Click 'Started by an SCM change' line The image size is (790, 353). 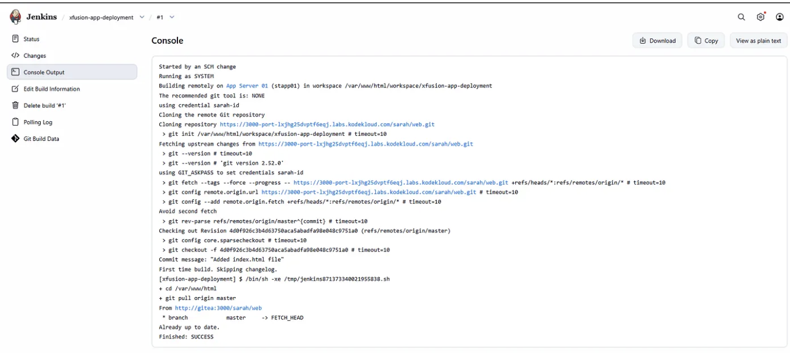pyautogui.click(x=197, y=66)
